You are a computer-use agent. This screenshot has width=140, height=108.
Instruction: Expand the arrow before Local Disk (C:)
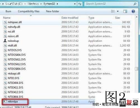pos(3,4)
